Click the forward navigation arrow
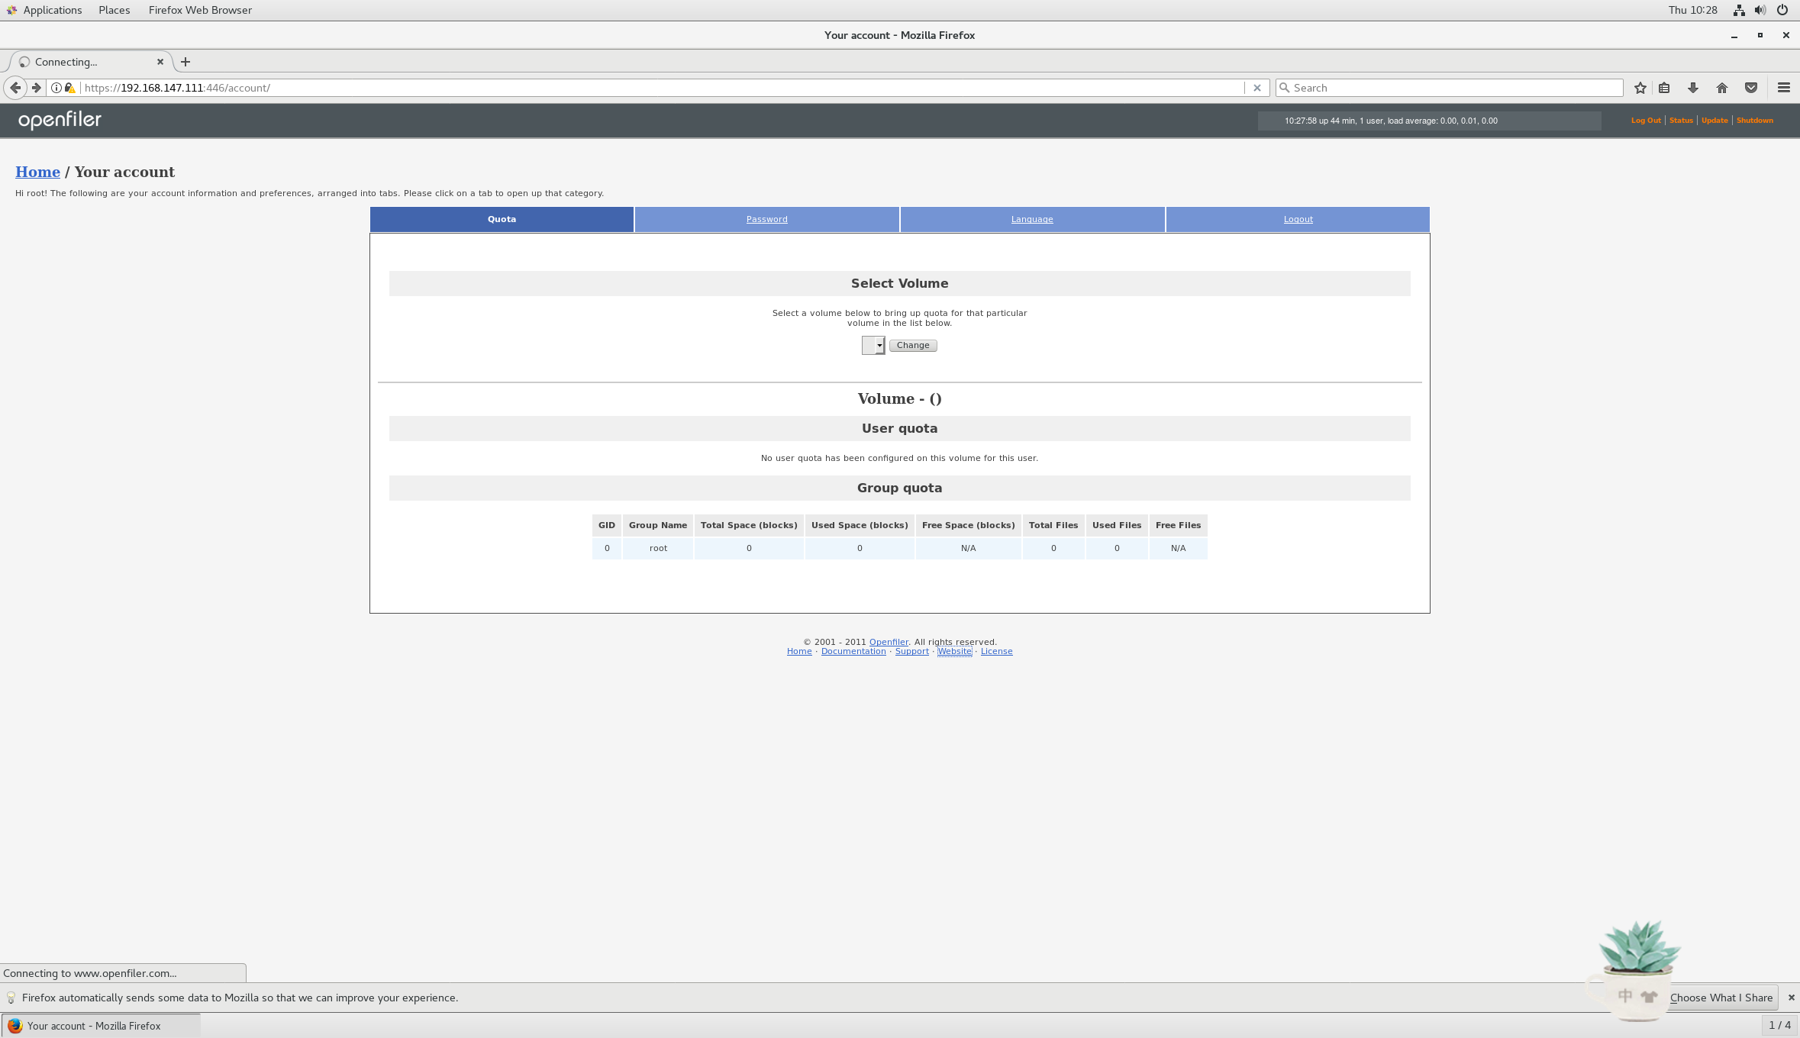 tap(36, 88)
